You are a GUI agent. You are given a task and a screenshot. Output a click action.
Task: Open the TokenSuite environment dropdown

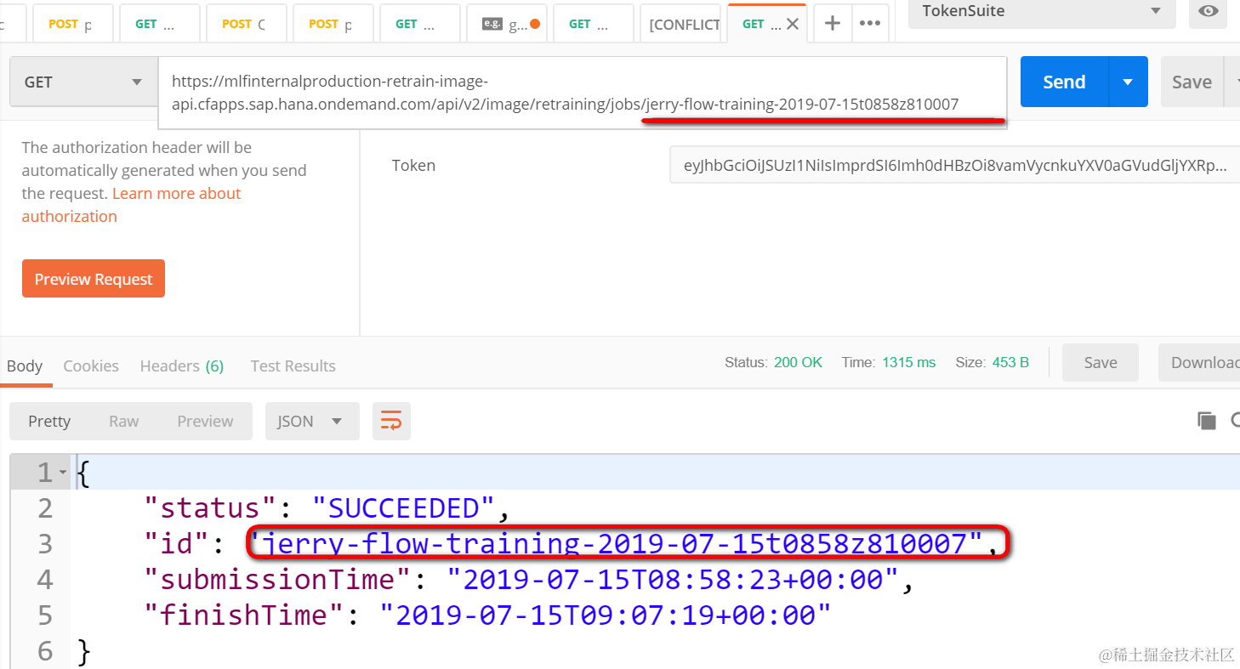pos(1042,12)
